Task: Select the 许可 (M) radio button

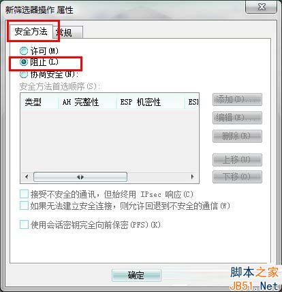Action: tap(24, 51)
